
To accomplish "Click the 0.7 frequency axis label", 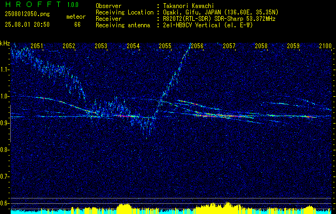I will click(x=5, y=177).
